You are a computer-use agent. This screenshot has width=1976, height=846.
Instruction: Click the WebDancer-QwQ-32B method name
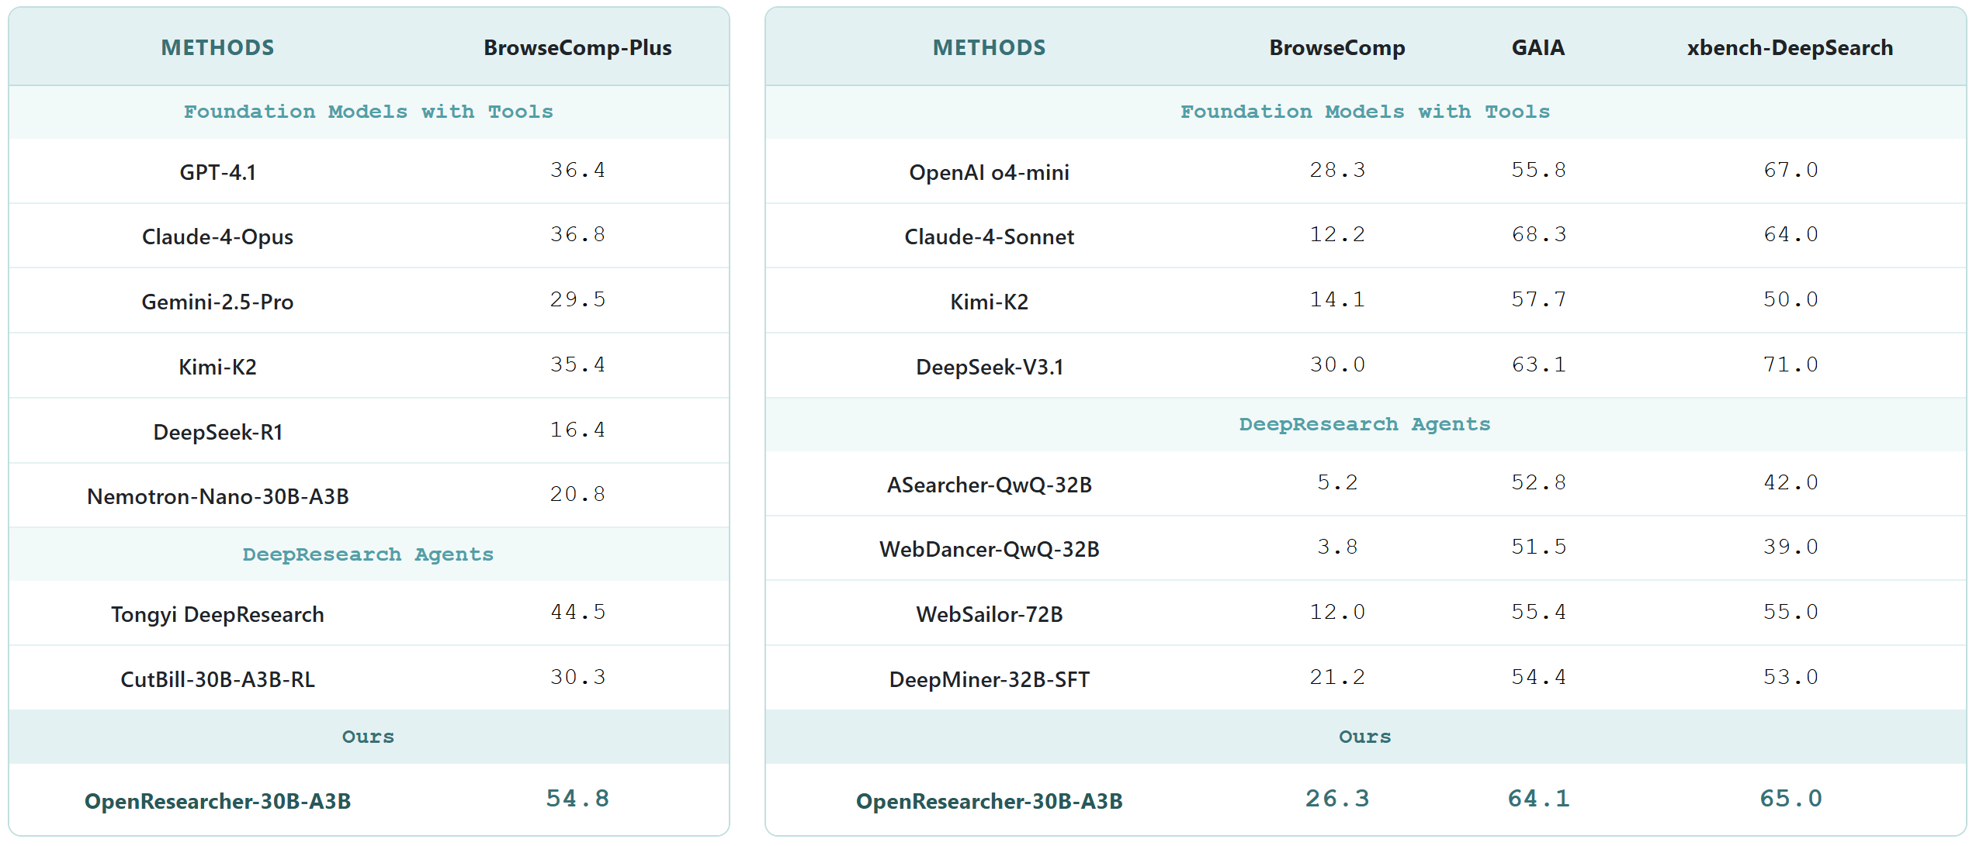point(989,549)
